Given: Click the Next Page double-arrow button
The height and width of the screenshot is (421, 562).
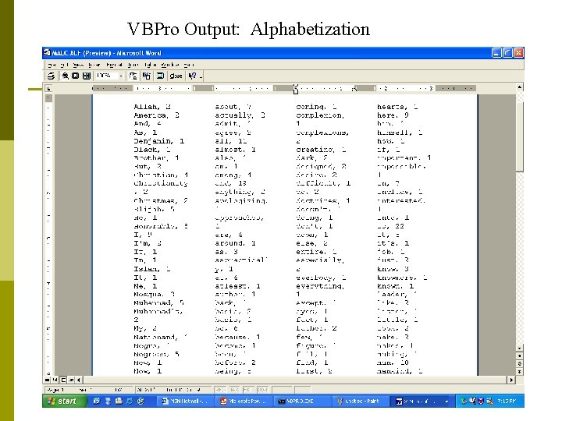Looking at the screenshot, I should click(519, 372).
